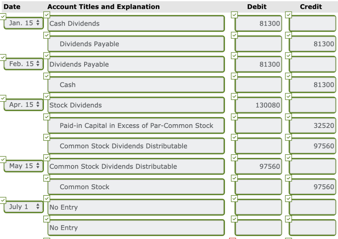The height and width of the screenshot is (239, 338).
Task: Select the Date column header
Action: 12,7
